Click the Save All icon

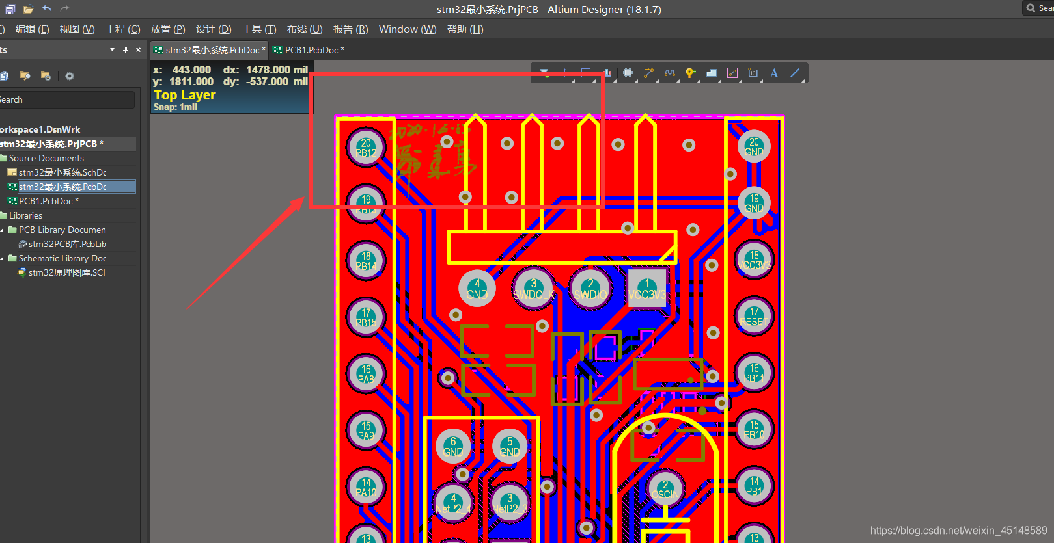click(10, 9)
